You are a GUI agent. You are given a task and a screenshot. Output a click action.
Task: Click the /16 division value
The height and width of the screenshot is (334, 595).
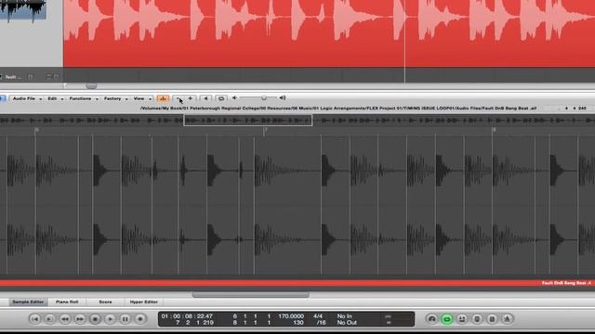(x=321, y=323)
